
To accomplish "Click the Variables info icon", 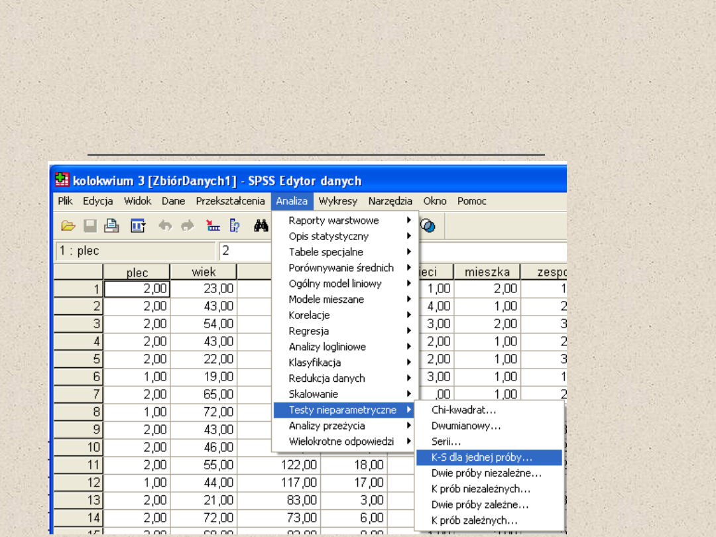I will [x=235, y=226].
